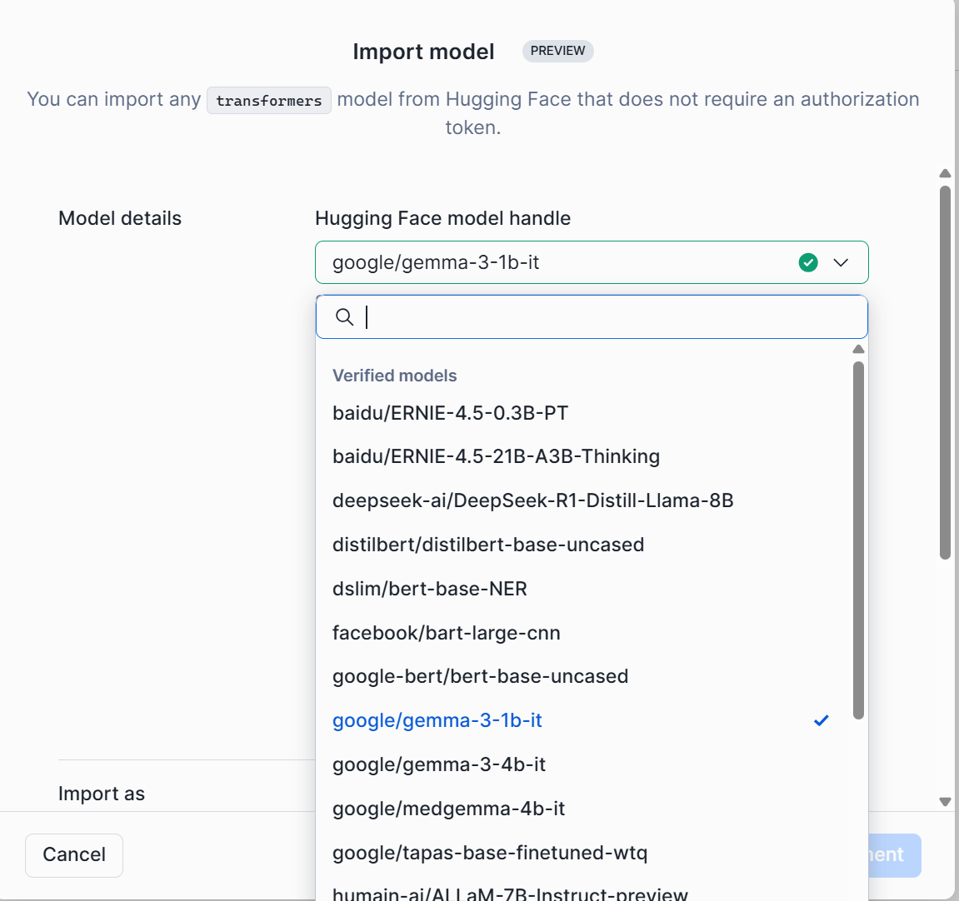Image resolution: width=959 pixels, height=901 pixels.
Task: Pick google-bert/bert-base-uncased
Action: click(x=481, y=676)
